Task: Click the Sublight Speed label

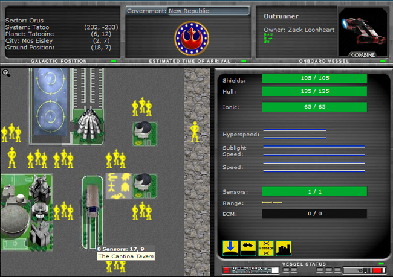Action: pyautogui.click(x=235, y=151)
